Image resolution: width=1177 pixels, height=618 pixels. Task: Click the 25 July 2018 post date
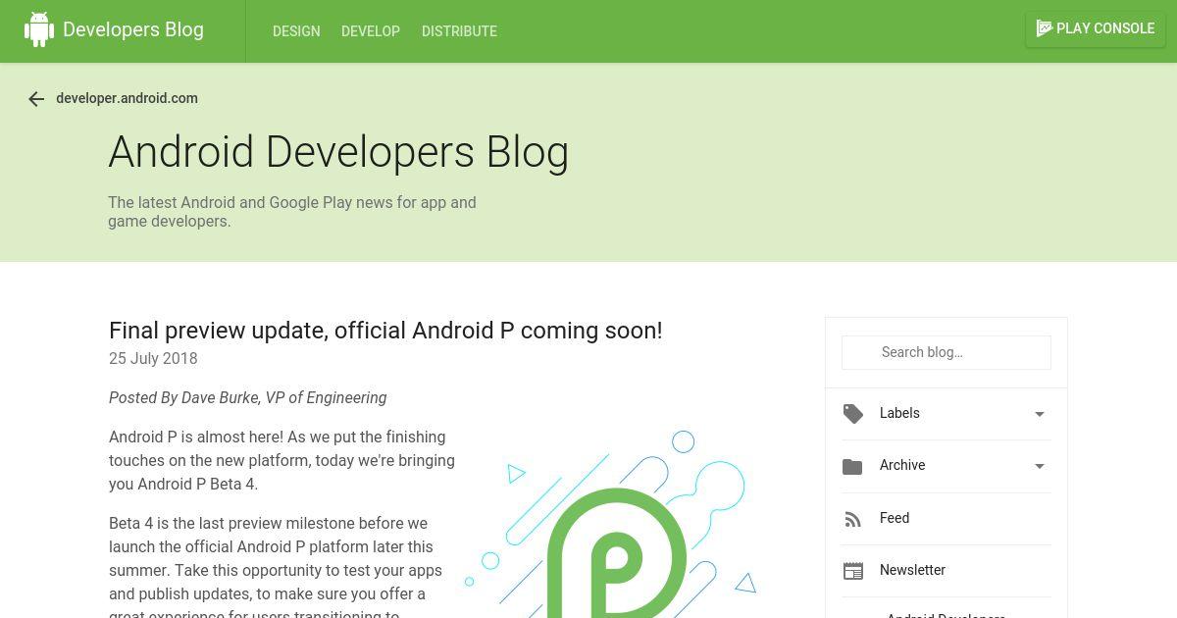pos(153,358)
